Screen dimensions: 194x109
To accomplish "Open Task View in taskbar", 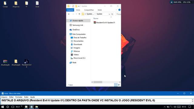I will click(13, 107).
